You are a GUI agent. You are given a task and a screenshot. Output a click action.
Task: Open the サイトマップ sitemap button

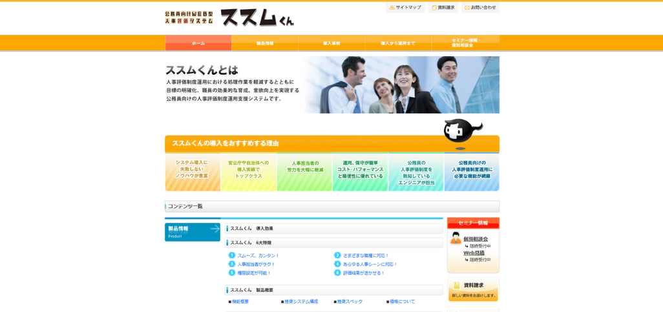click(x=405, y=8)
